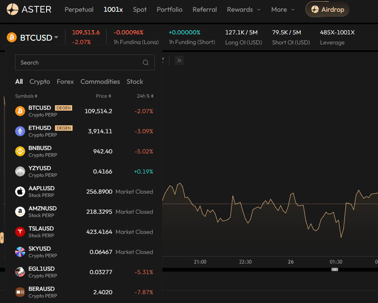The width and height of the screenshot is (378, 303).
Task: Expand the More menu
Action: coord(282,9)
